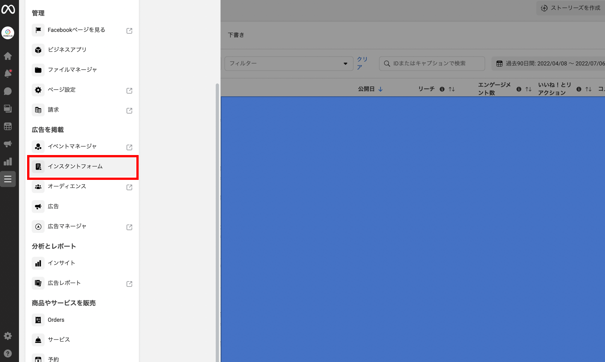
Task: Sort by 公開日 column header
Action: (370, 89)
